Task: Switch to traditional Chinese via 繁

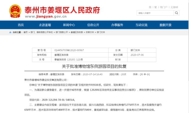Action: tap(156, 7)
